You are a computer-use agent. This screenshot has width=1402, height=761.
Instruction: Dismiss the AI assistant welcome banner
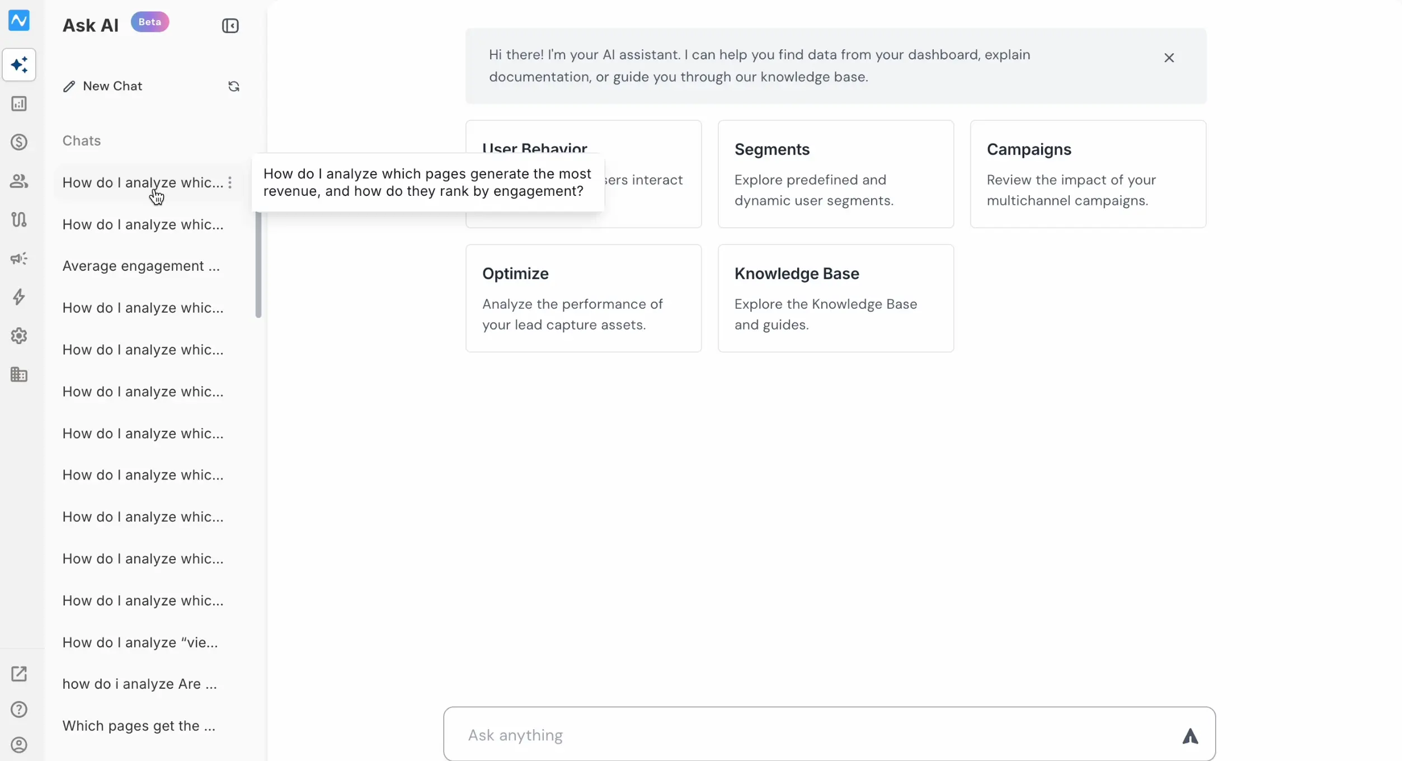[1169, 58]
